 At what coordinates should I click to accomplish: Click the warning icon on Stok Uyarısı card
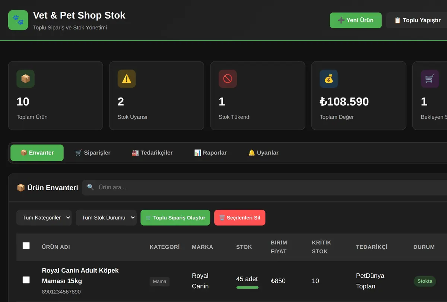(x=127, y=79)
